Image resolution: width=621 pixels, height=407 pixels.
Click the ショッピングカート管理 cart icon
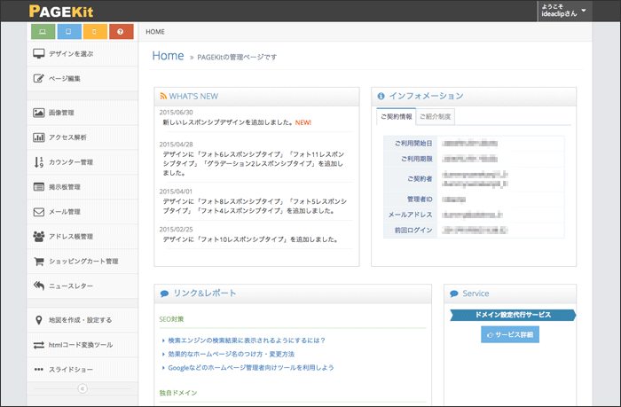click(38, 262)
